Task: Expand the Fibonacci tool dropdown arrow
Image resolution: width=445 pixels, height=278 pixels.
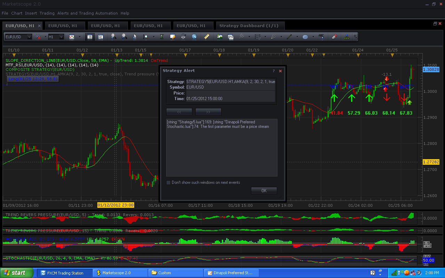Action: 265,36
